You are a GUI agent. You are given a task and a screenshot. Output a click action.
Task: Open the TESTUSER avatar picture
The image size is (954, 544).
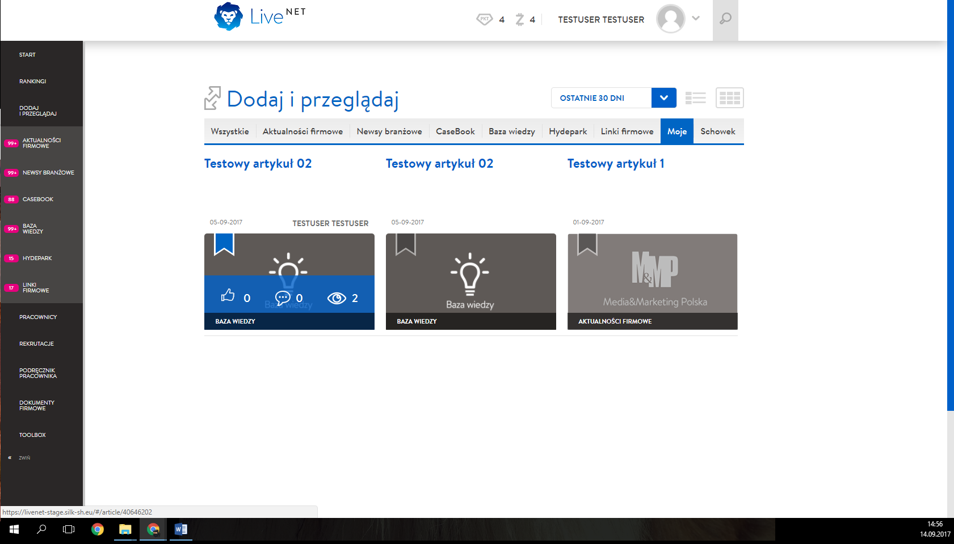[x=671, y=19]
